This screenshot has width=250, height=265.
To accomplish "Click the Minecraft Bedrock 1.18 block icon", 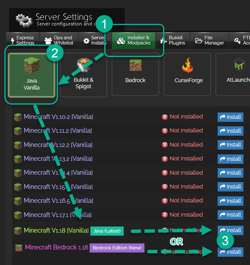I will click(19, 248).
